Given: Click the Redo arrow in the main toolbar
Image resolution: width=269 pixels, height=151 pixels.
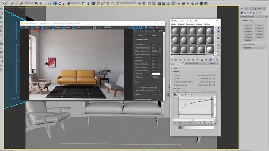Looking at the screenshot, I should tap(7, 3).
